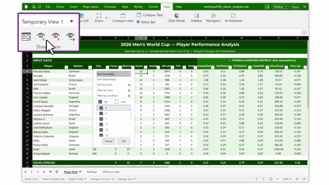Launch the AI Assistant
This screenshot has width=329, height=185.
[x=233, y=18]
